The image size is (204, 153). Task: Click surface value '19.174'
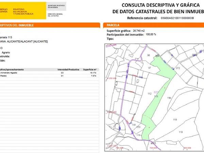[x=93, y=73]
